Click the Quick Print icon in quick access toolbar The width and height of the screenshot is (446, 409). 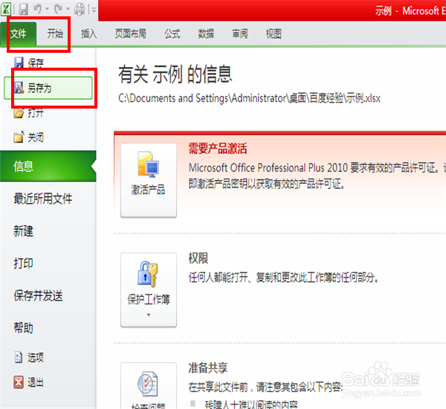pos(80,9)
